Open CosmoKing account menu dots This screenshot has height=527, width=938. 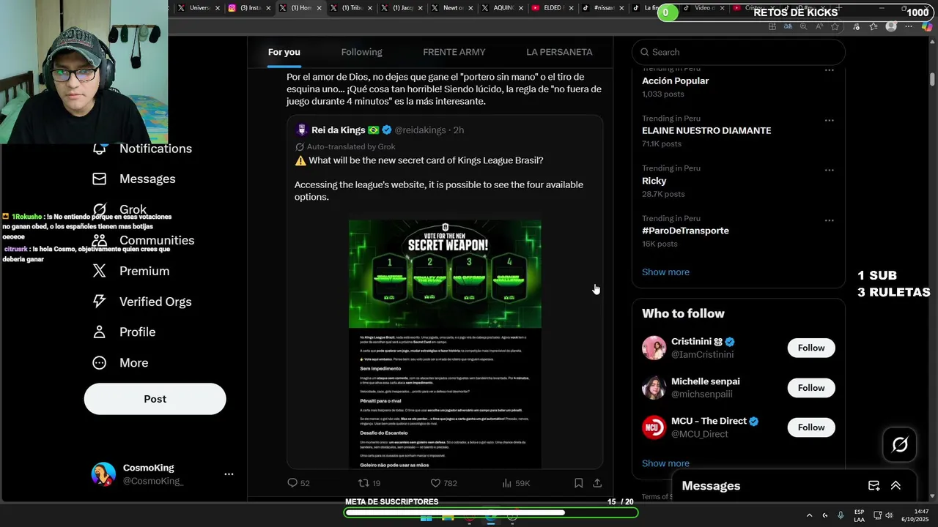tap(229, 474)
